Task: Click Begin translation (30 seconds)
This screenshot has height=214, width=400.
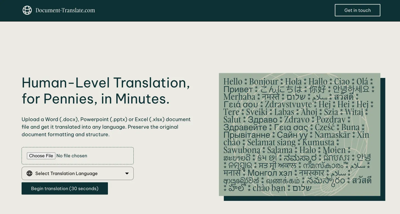Action: click(65, 188)
